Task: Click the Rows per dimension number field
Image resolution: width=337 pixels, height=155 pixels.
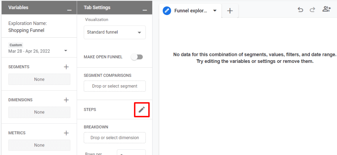Action: point(131,153)
